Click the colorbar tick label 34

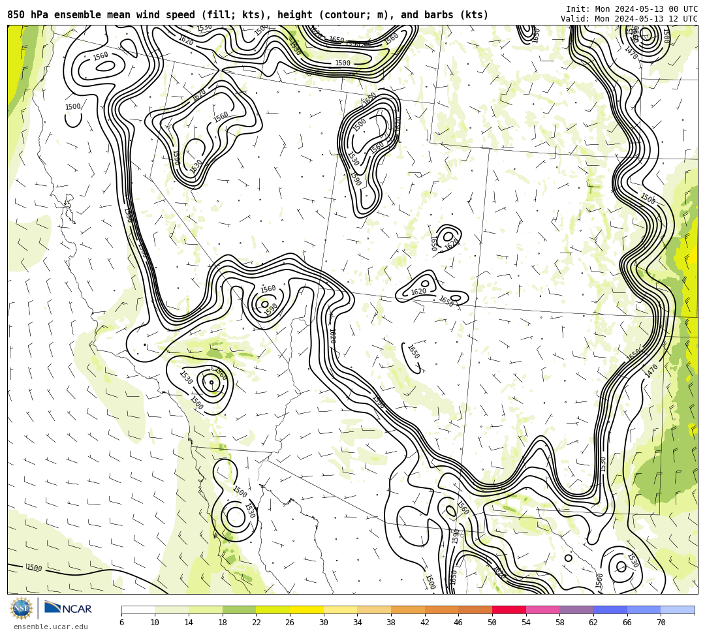(358, 623)
